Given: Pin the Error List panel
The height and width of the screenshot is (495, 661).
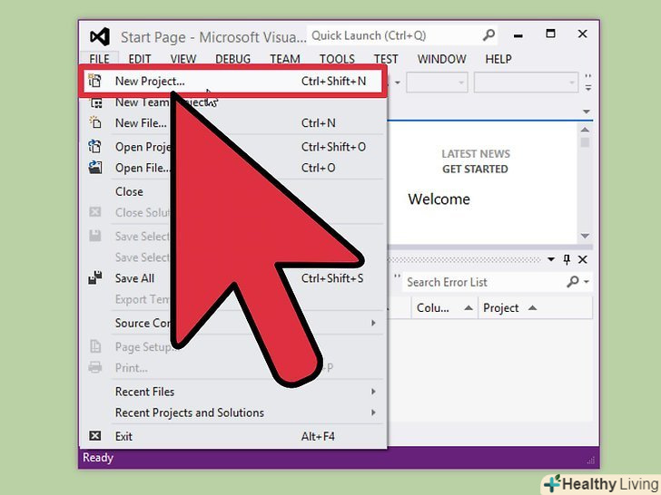Looking at the screenshot, I should (x=567, y=259).
